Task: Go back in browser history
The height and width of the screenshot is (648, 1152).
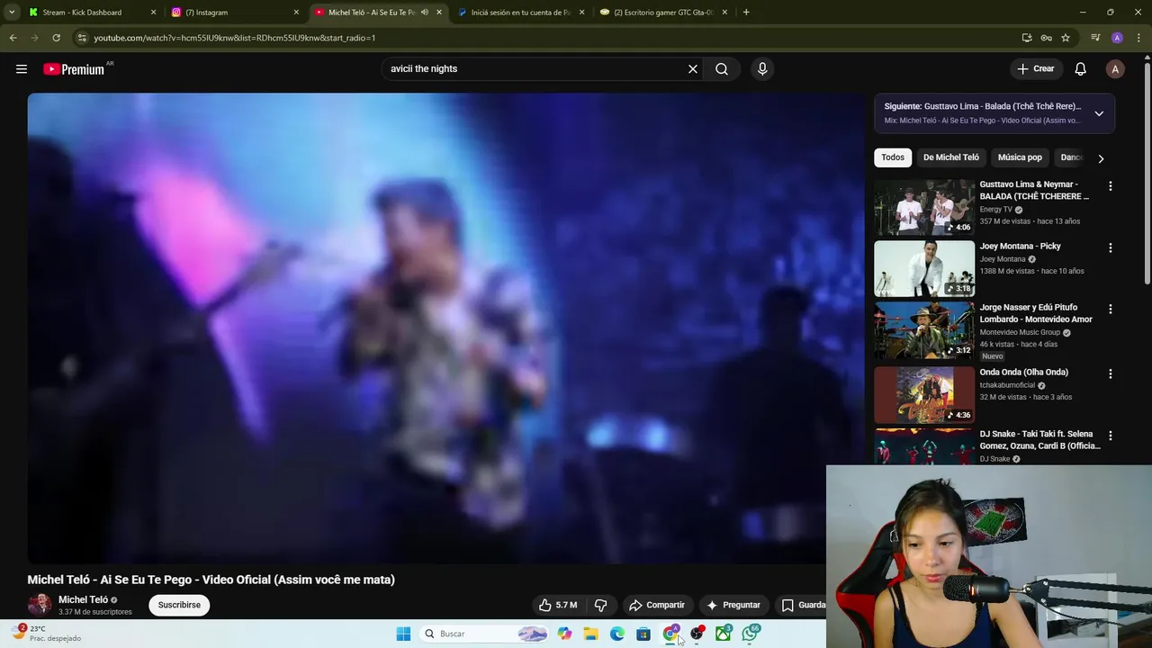Action: tap(13, 38)
